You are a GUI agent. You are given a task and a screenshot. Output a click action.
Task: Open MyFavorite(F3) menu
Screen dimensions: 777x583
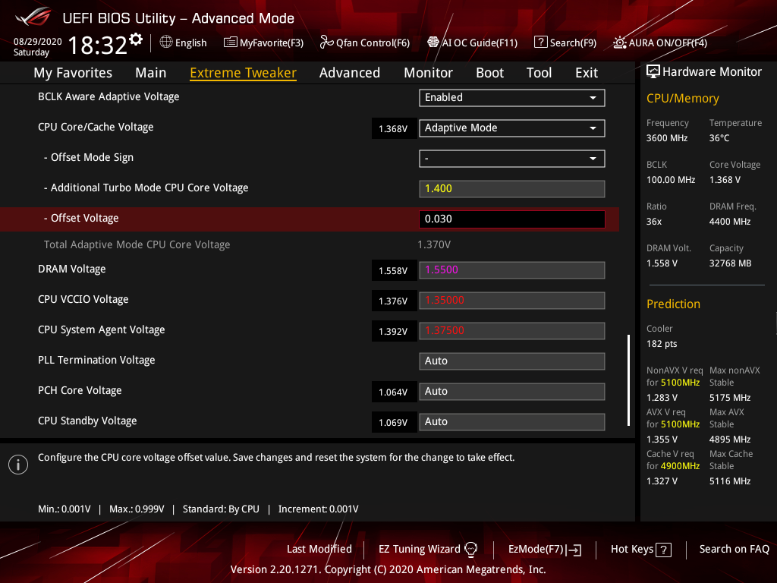point(263,43)
